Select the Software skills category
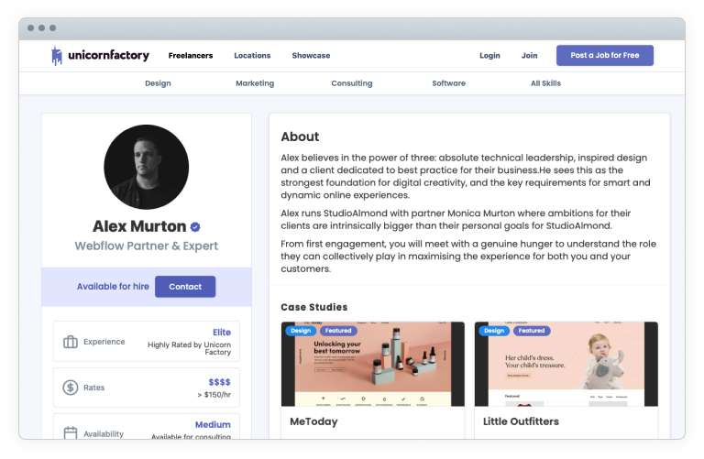Image resolution: width=704 pixels, height=459 pixels. [449, 83]
